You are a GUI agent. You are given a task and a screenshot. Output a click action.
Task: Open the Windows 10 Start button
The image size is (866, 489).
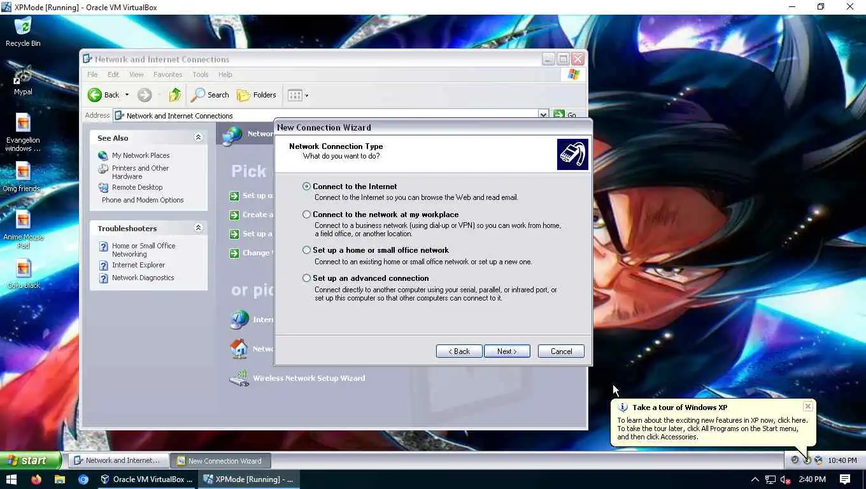click(11, 479)
